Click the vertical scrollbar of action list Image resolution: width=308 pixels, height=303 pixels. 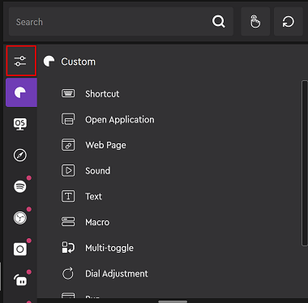[305, 163]
